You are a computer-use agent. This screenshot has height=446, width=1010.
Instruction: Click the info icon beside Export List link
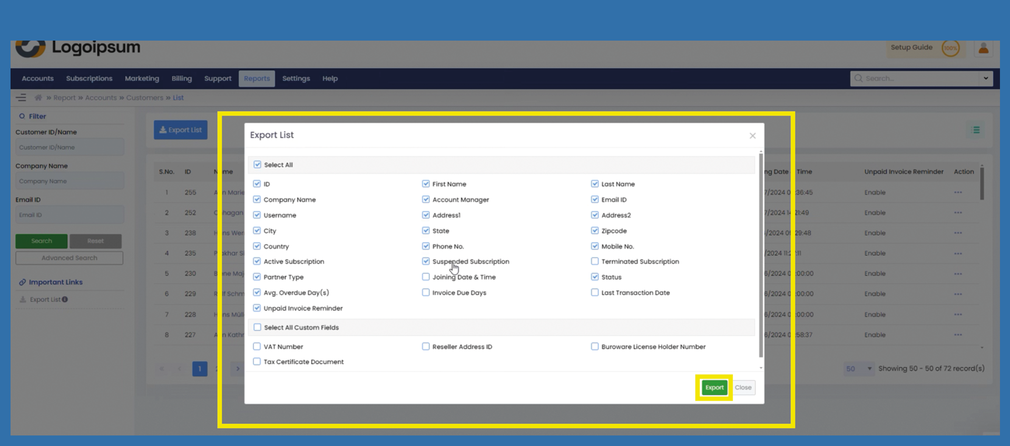65,299
